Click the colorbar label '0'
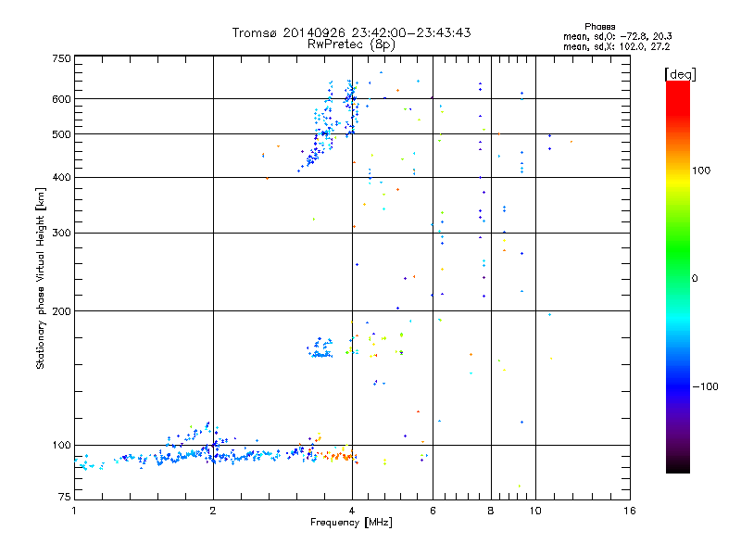The height and width of the screenshot is (556, 741). 695,279
